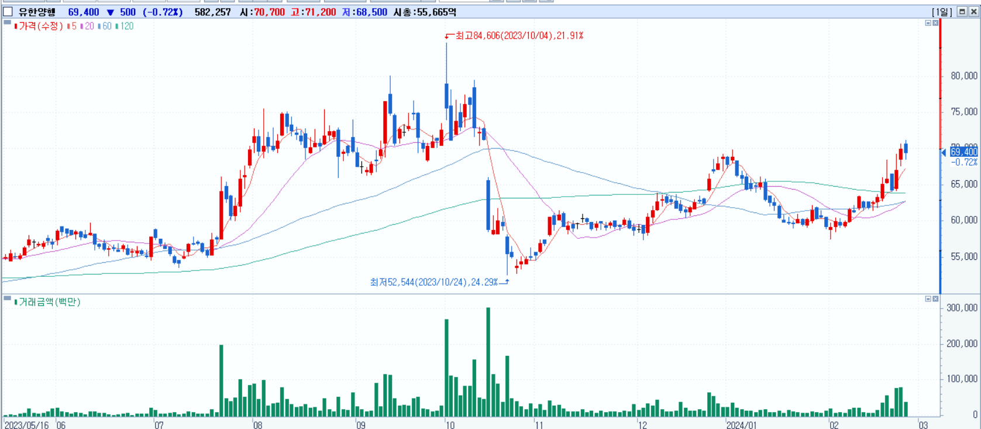Click the 2023/05/16 start date label
Viewport: 981px width, 429px height.
pos(26,425)
